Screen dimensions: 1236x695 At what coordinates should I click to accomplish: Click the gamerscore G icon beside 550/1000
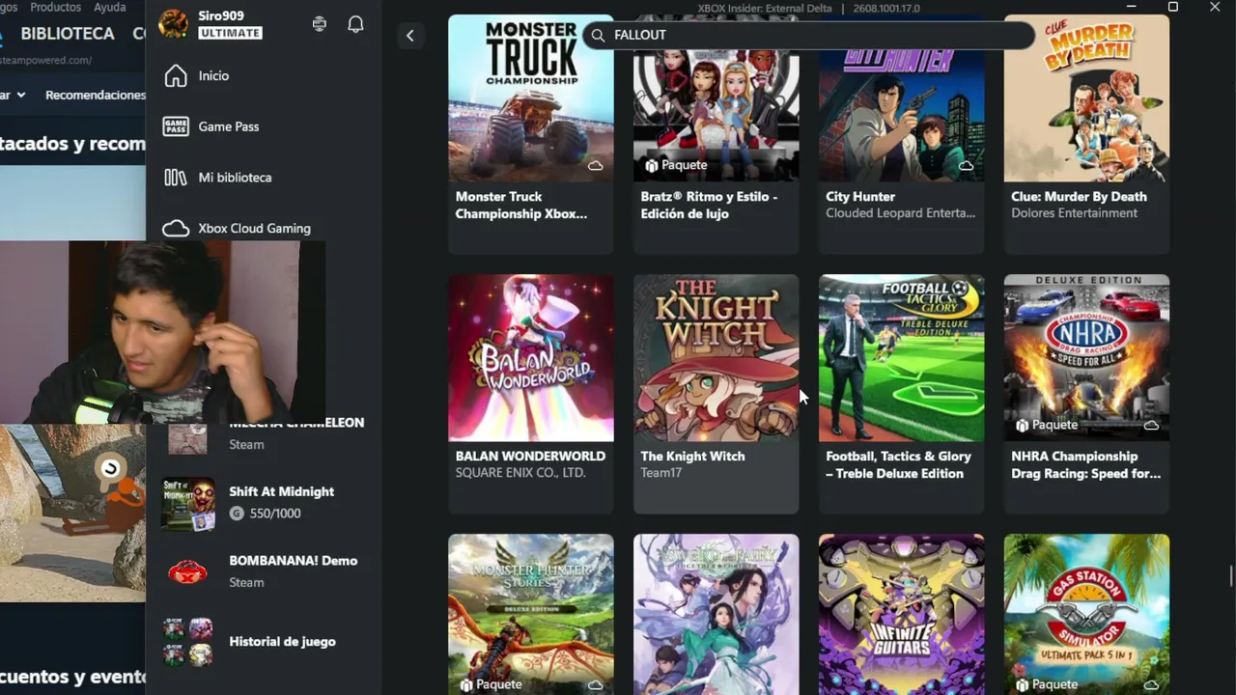237,514
